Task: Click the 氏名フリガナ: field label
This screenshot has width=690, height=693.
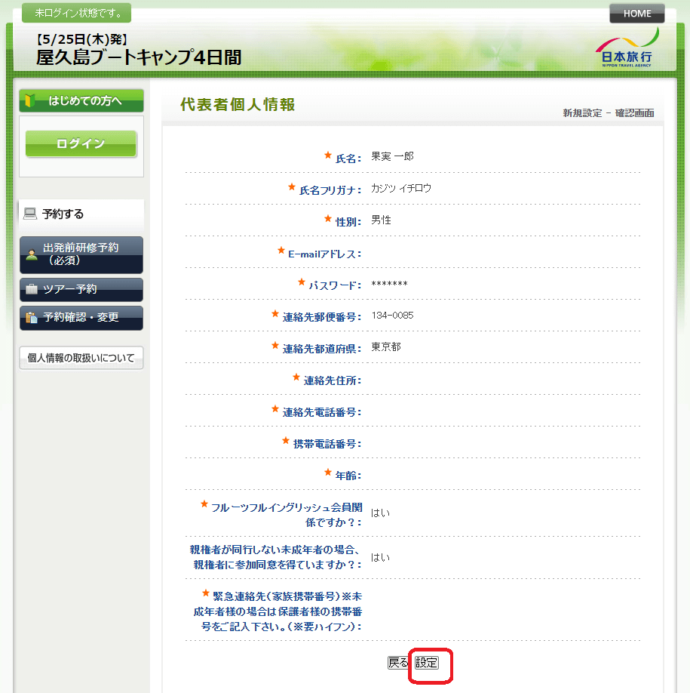Action: (x=330, y=190)
